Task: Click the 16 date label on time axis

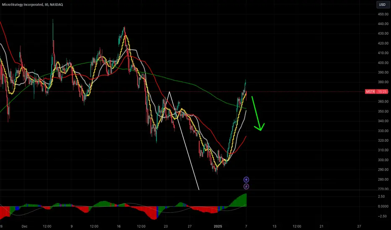Action: [x=119, y=226]
